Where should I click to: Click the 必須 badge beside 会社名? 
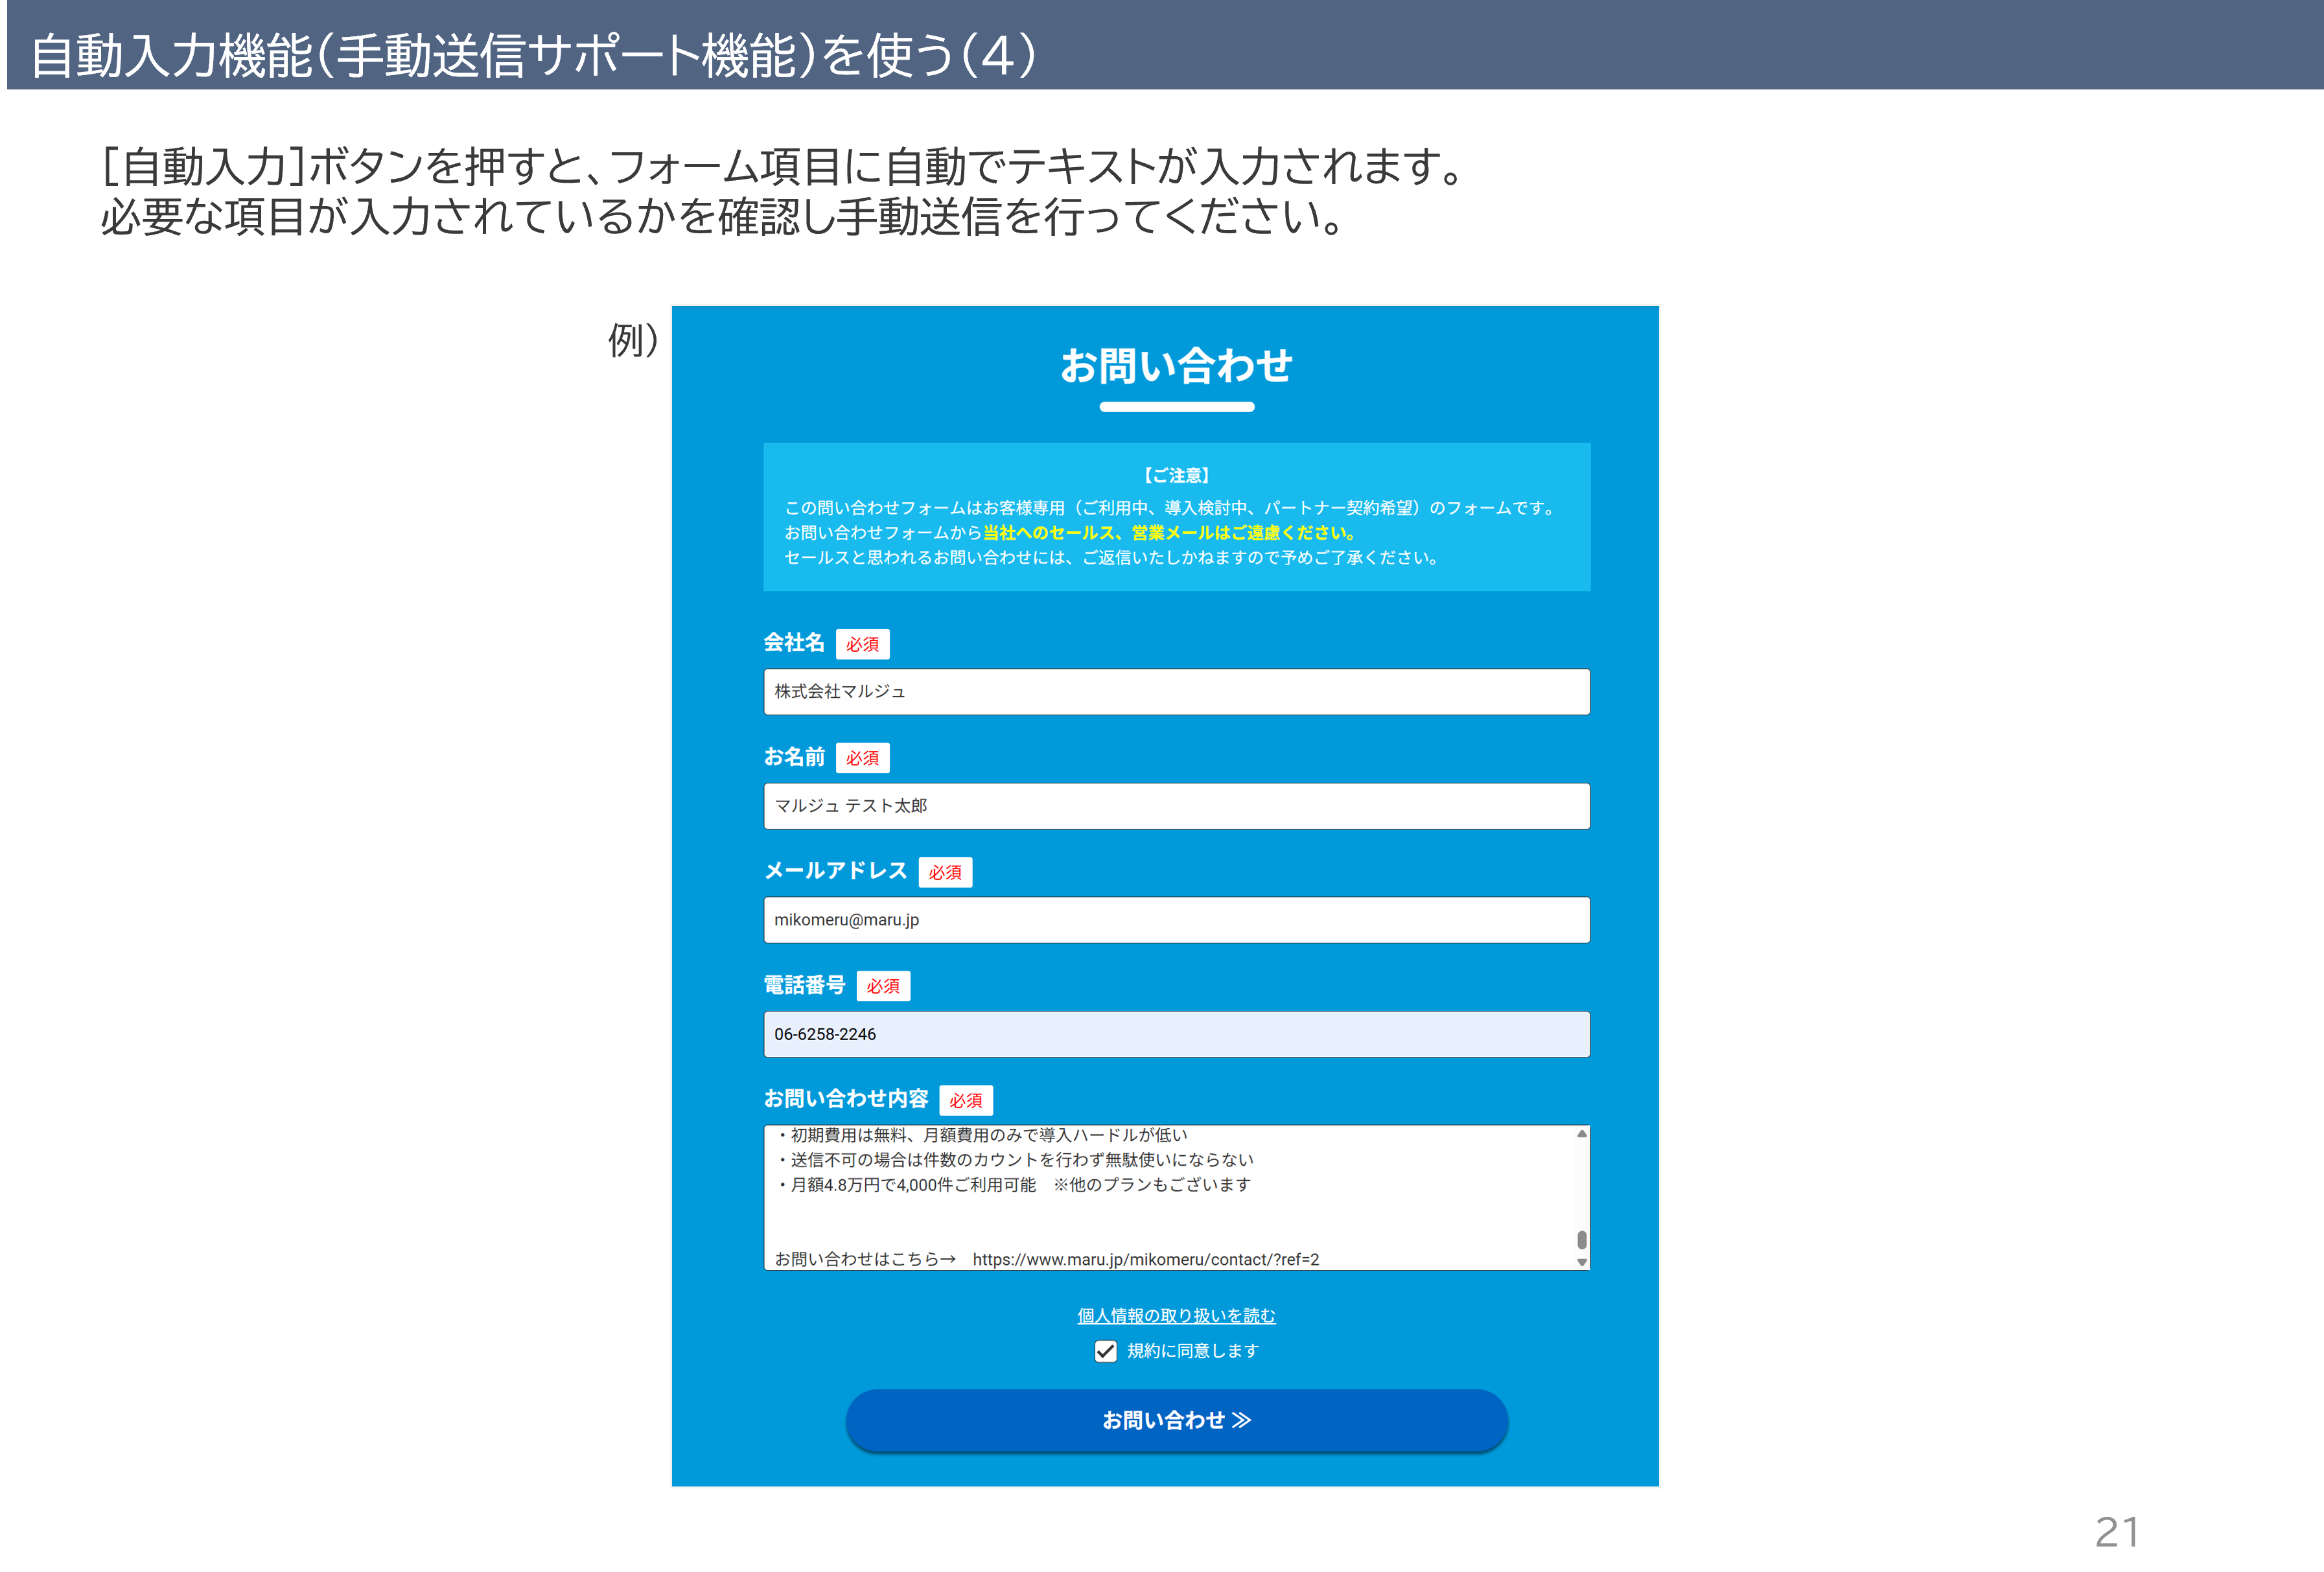tap(862, 644)
